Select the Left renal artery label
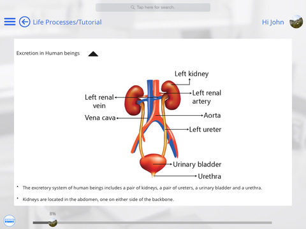The height and width of the screenshot is (229, 306). 207,97
